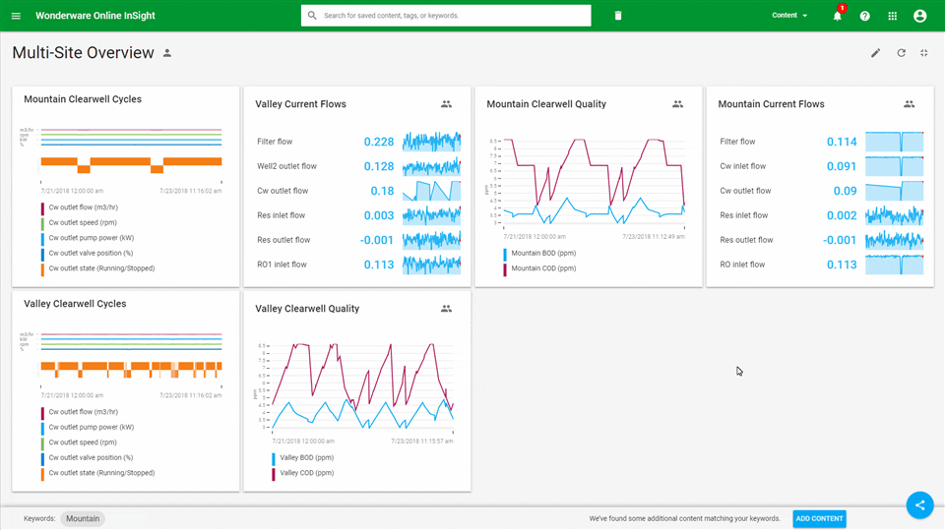Open the hamburger navigation menu
Screen dimensions: 945x530
pyautogui.click(x=17, y=16)
